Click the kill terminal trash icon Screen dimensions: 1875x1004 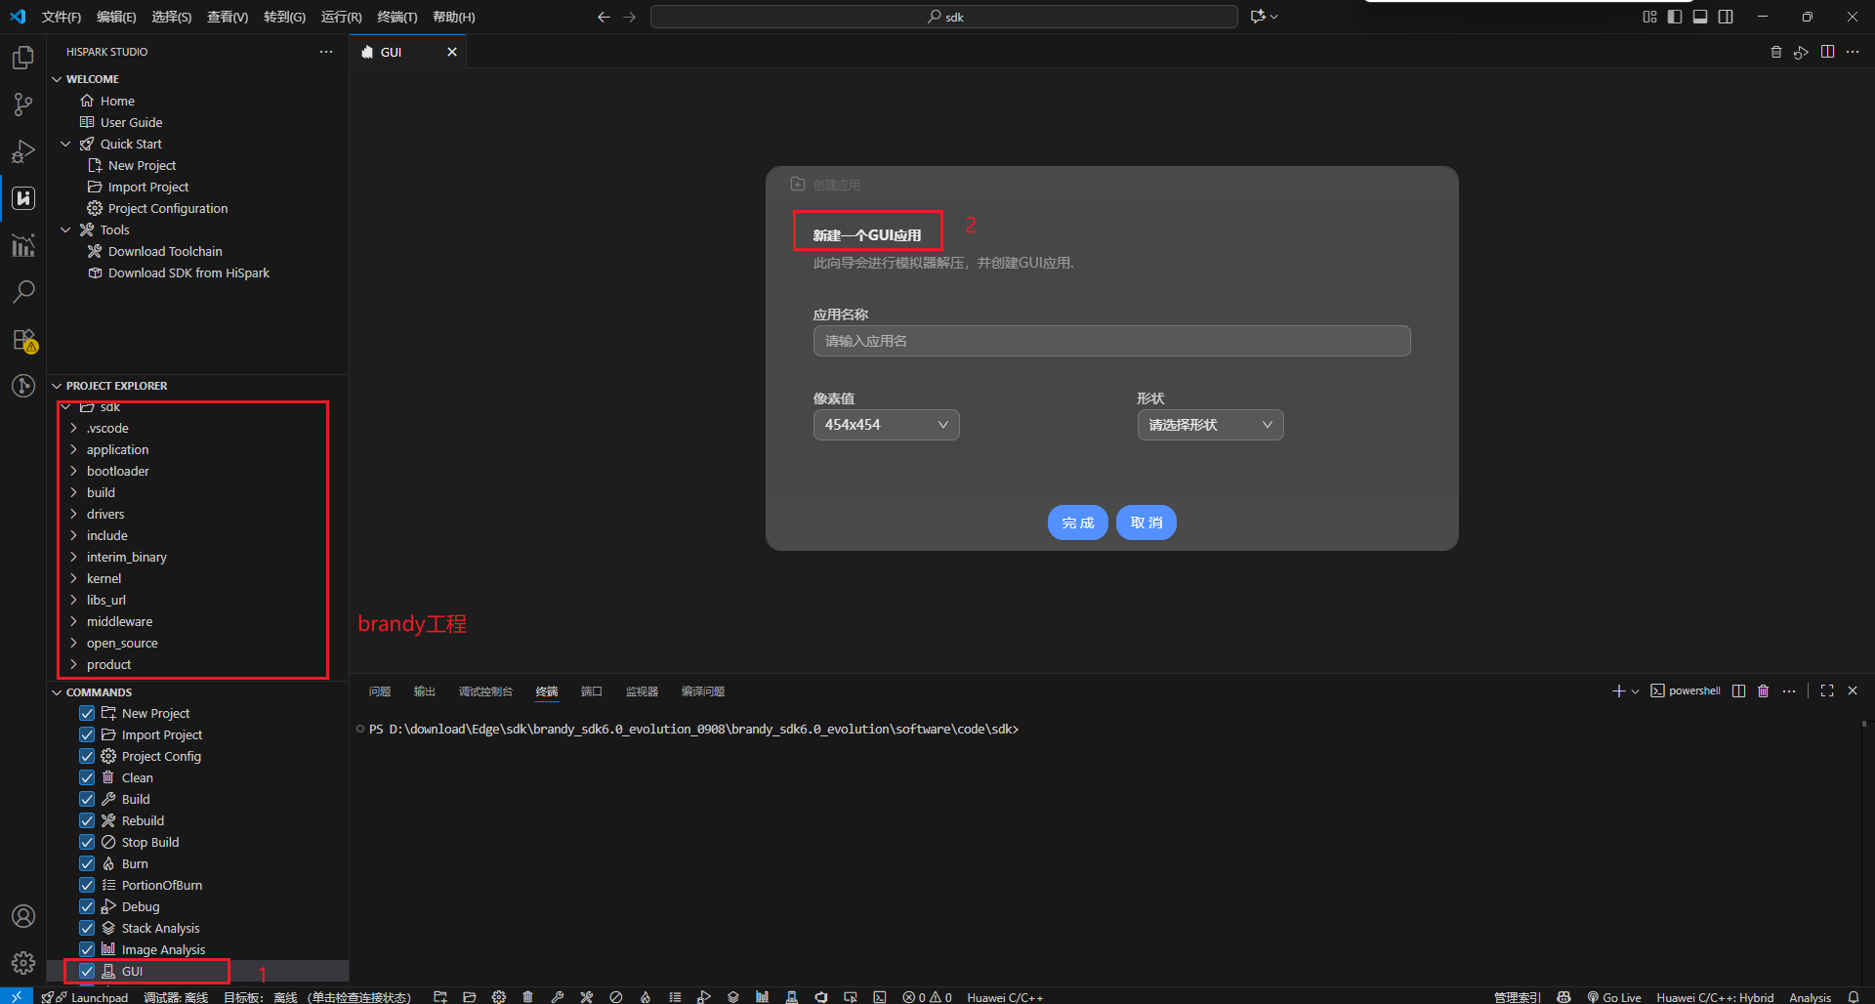[x=1763, y=691]
